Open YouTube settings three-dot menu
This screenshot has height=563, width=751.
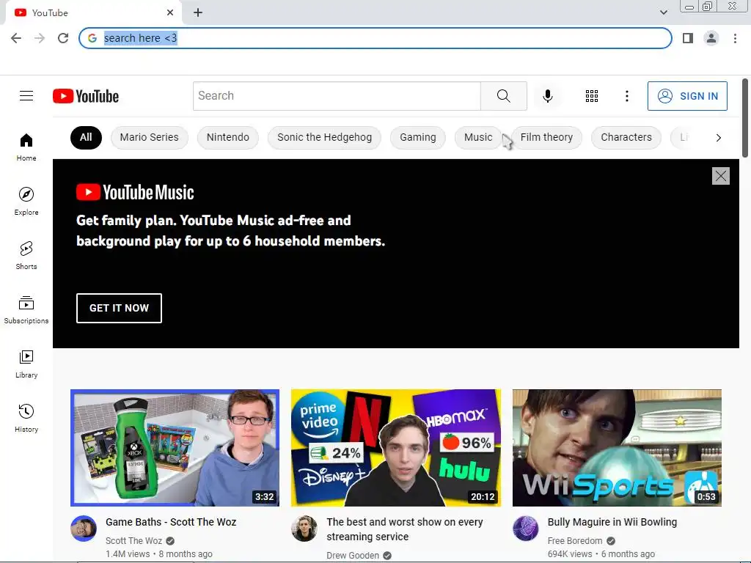tap(626, 96)
